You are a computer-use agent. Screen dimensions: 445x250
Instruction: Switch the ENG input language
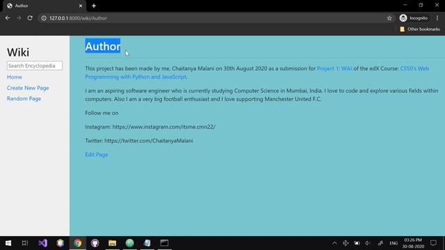394,243
